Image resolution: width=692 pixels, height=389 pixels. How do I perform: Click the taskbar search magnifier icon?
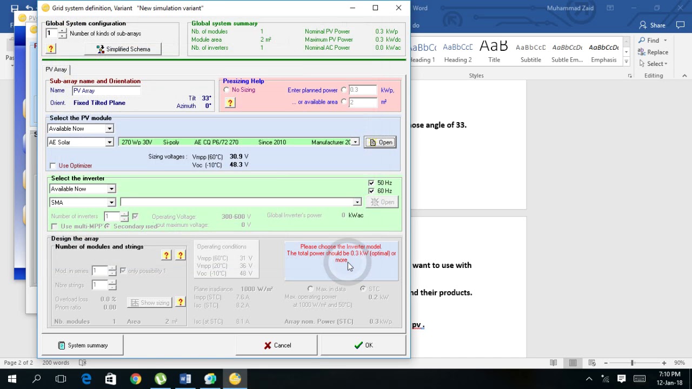(x=37, y=379)
